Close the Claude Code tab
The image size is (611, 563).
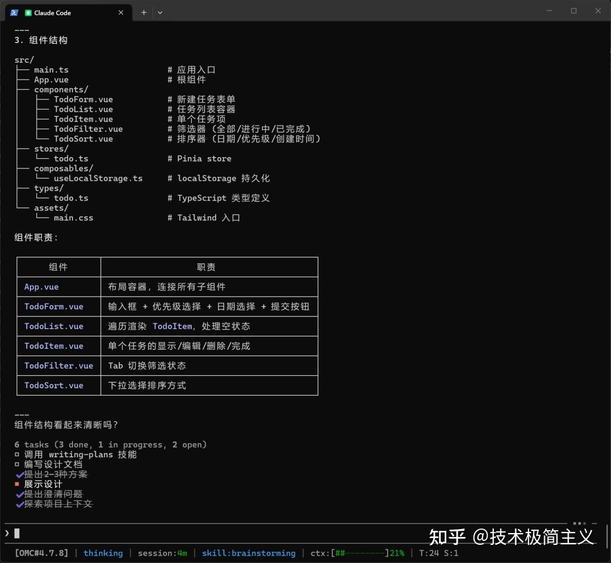tap(121, 12)
